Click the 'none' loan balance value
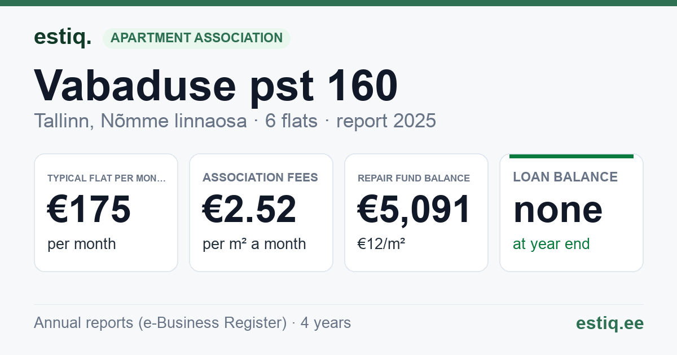Image resolution: width=677 pixels, height=355 pixels. [558, 209]
